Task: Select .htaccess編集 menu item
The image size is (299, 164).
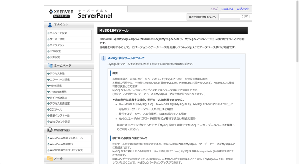Action: pos(69,91)
